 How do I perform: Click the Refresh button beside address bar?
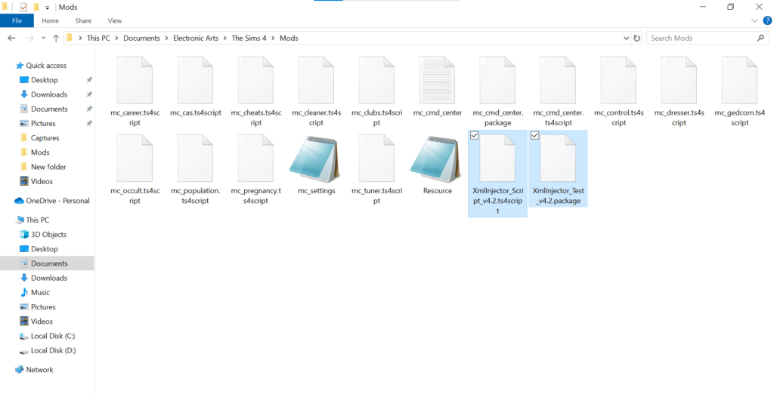pyautogui.click(x=636, y=38)
